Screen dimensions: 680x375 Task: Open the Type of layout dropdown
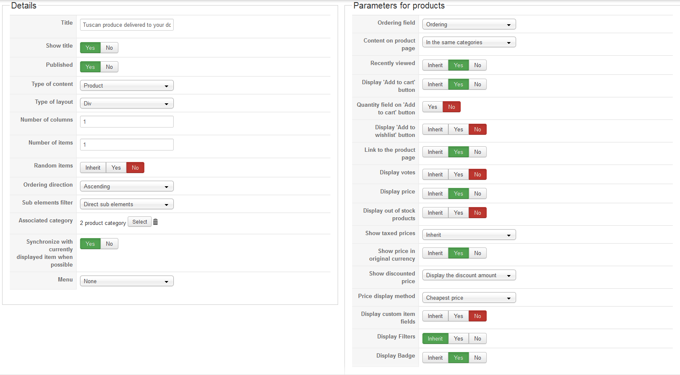click(126, 103)
